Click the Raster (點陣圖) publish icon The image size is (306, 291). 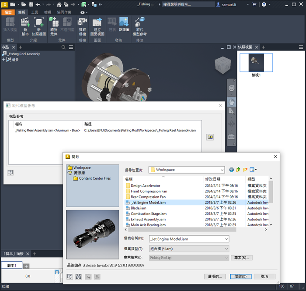tap(124, 25)
